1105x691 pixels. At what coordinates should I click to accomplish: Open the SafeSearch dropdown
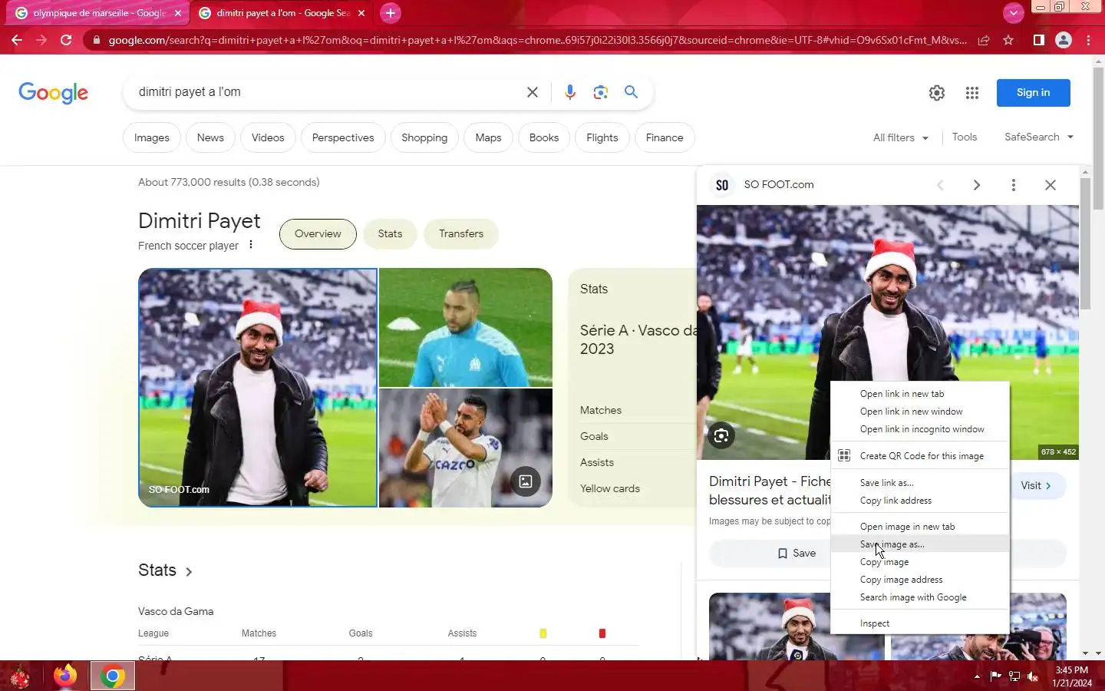click(1039, 137)
